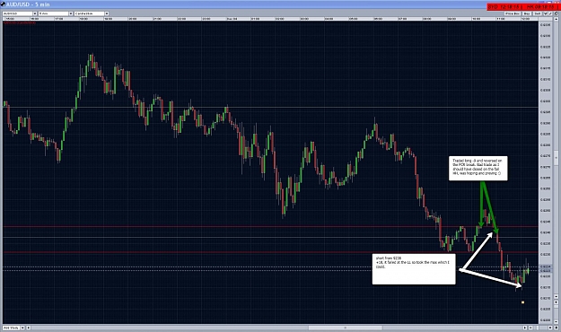The width and height of the screenshot is (561, 332).
Task: Open the Candlestick chart type dropdown arrow
Action: click(x=107, y=13)
